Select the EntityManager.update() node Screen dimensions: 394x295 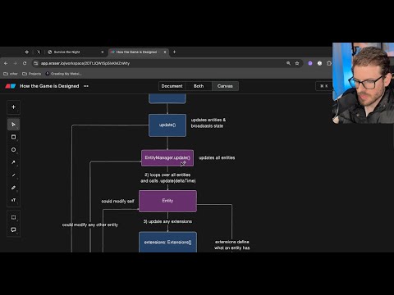(167, 158)
